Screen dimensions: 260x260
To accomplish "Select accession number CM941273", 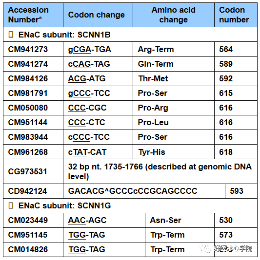I will pyautogui.click(x=28, y=49).
